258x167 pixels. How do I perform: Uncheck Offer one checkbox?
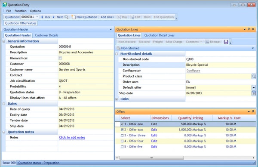click(x=122, y=124)
